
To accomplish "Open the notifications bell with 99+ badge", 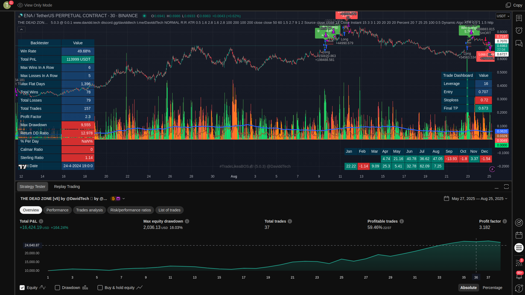I will [x=519, y=276].
